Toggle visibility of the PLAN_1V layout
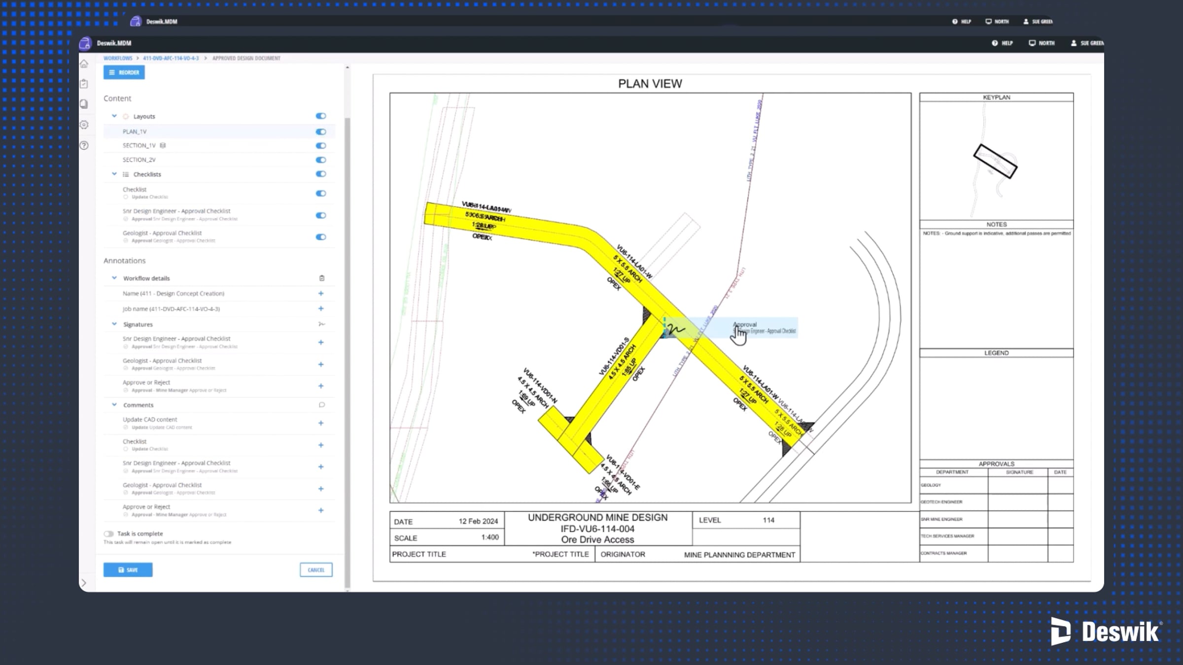1183x665 pixels. (320, 132)
